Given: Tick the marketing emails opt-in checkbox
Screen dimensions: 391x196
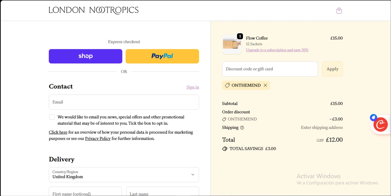Looking at the screenshot, I should point(52,117).
